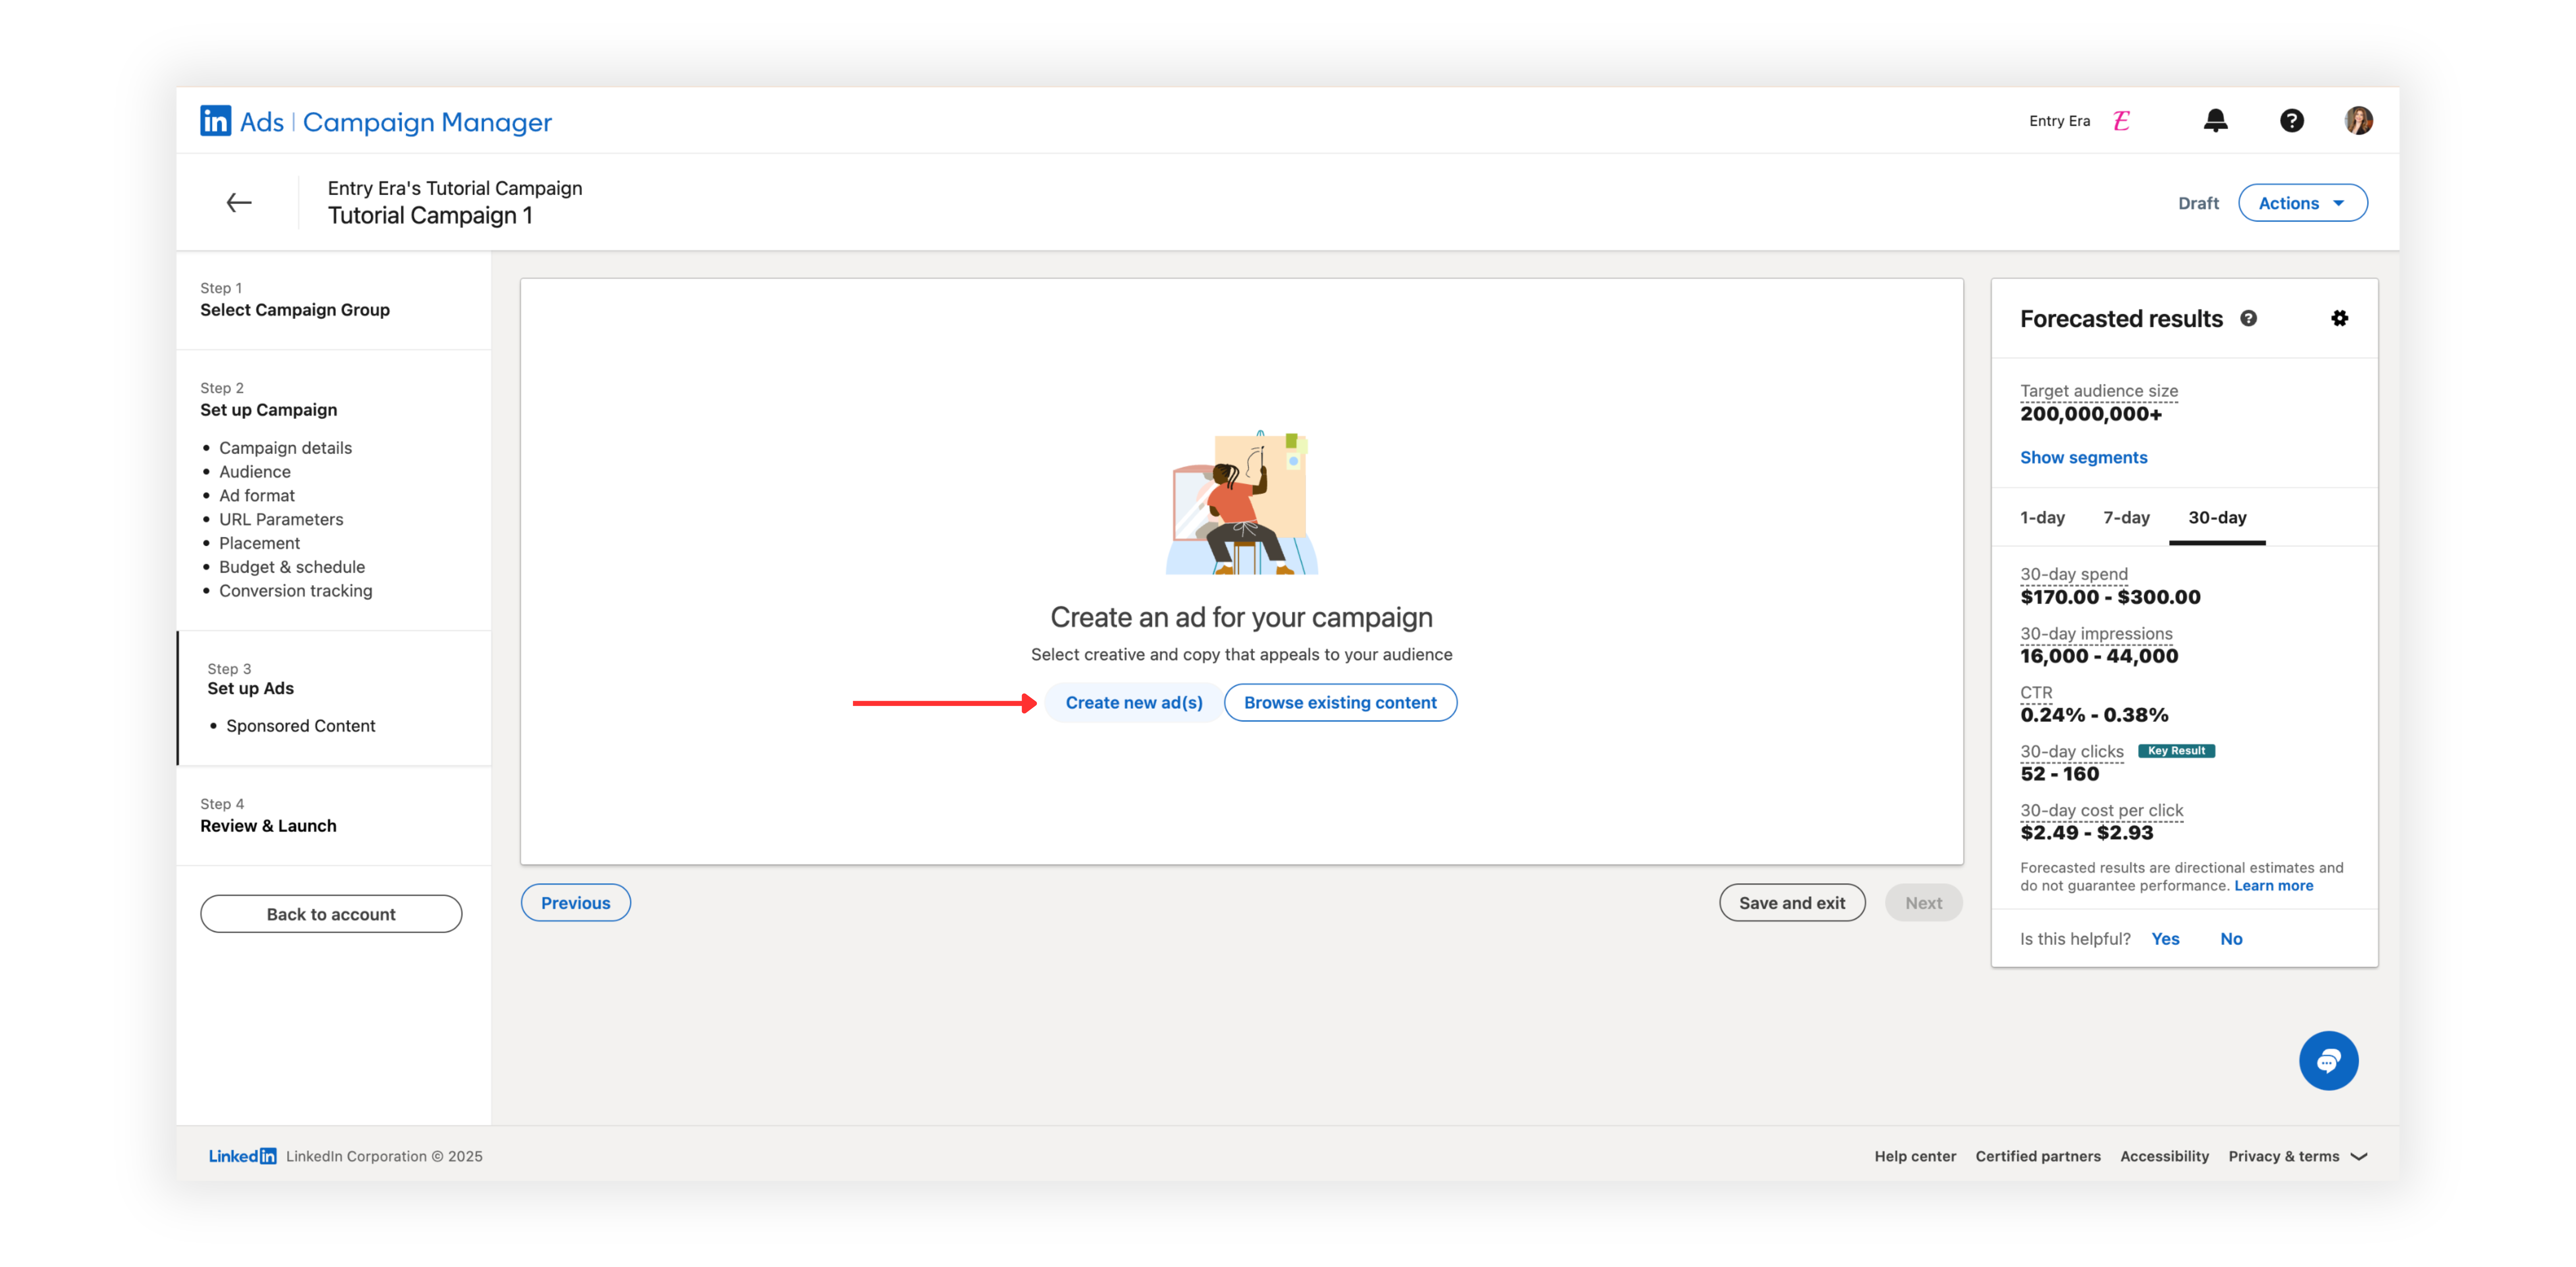Click Browse existing content button

pyautogui.click(x=1340, y=702)
